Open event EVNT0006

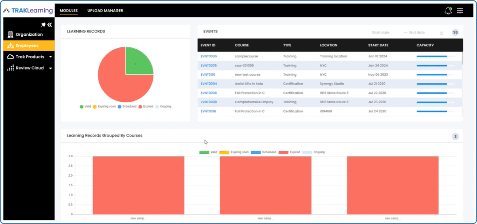[x=209, y=93]
